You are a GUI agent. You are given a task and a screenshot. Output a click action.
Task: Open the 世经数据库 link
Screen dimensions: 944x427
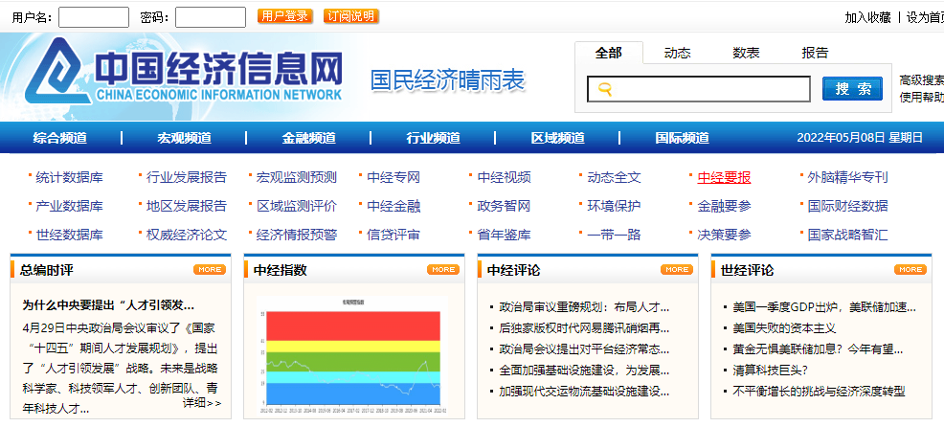[x=69, y=235]
